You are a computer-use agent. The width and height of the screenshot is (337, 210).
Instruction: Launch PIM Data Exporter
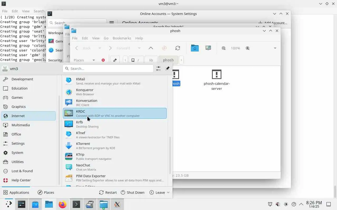[x=115, y=178]
